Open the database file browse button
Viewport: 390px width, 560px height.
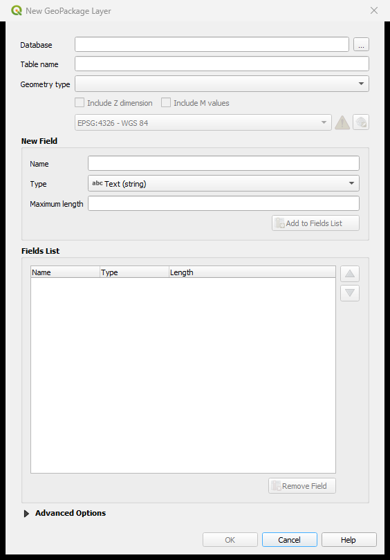[361, 45]
